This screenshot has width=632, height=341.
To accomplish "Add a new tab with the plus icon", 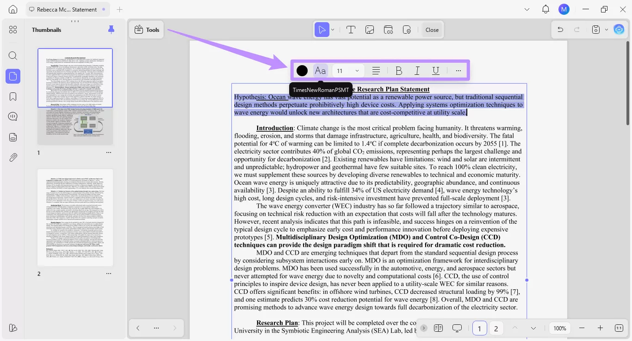I will coord(120,9).
